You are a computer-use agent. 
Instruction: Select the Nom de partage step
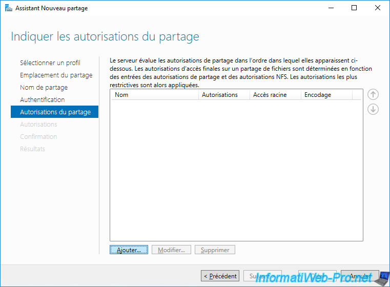tap(44, 88)
